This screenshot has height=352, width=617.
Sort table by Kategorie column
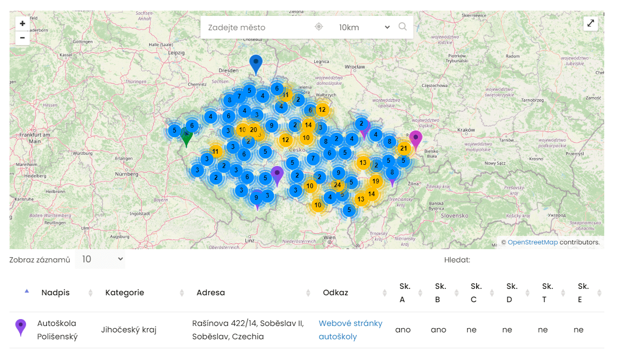point(125,293)
